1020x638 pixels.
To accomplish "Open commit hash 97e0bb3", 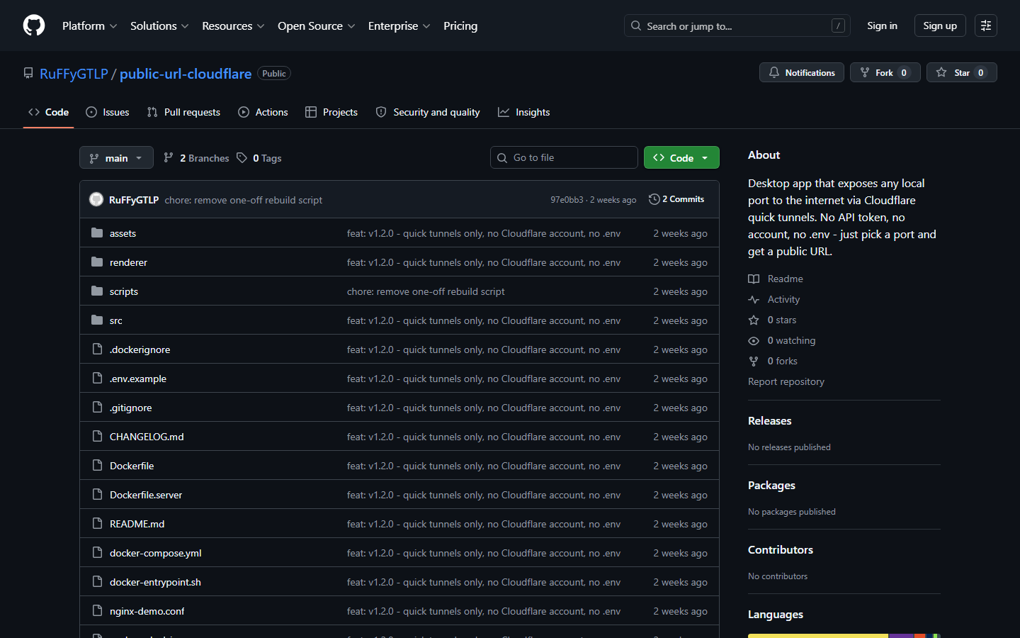I will pyautogui.click(x=567, y=200).
